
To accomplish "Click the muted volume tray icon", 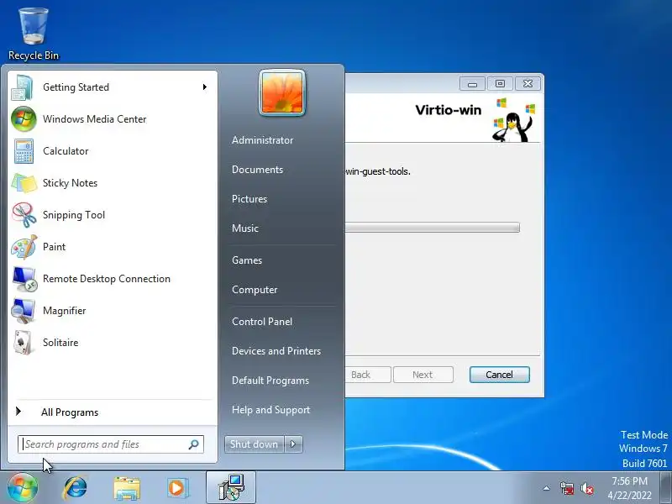I will click(586, 488).
